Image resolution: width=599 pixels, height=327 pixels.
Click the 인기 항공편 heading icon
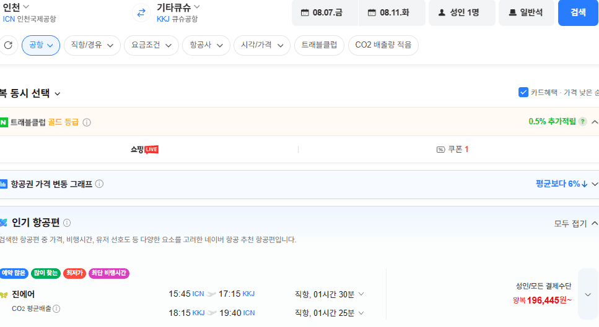click(4, 223)
